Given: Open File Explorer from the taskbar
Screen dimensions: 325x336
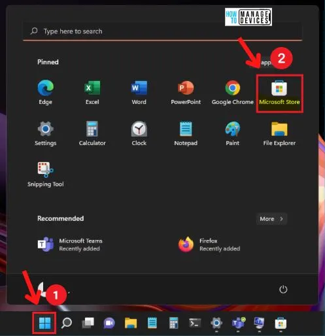Looking at the screenshot, I should tap(131, 323).
